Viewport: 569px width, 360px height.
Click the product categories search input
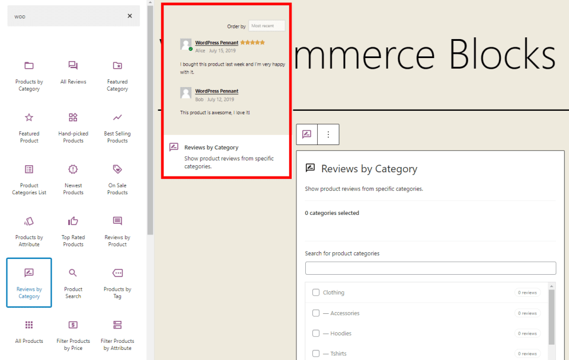(x=430, y=268)
